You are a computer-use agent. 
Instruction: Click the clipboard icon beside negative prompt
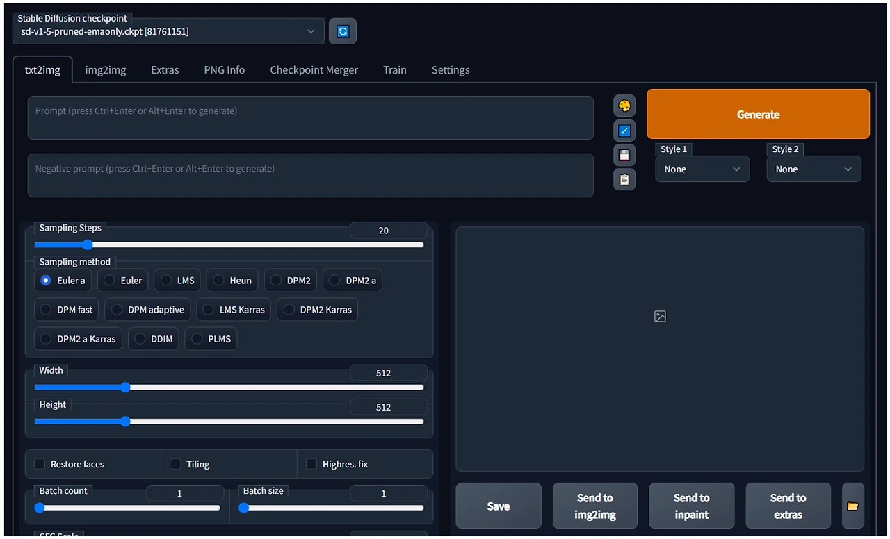click(x=624, y=179)
